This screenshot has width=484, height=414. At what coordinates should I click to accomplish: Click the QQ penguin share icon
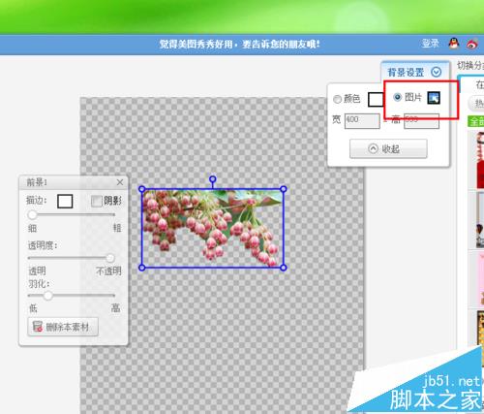point(454,44)
